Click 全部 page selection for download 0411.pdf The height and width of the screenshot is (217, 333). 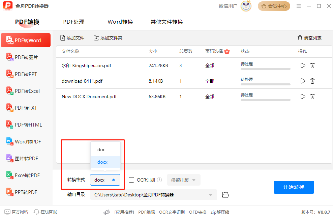[210, 81]
